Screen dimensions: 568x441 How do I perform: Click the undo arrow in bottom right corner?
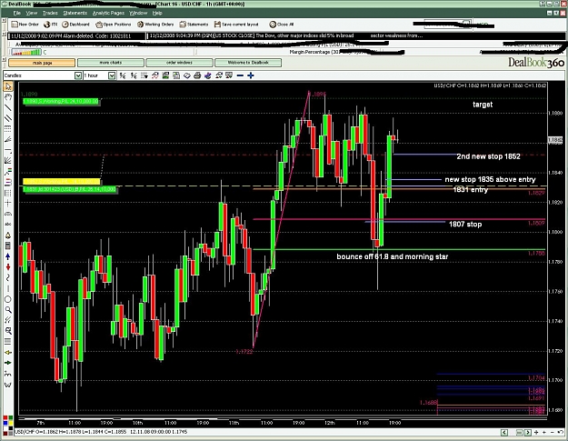coord(561,432)
